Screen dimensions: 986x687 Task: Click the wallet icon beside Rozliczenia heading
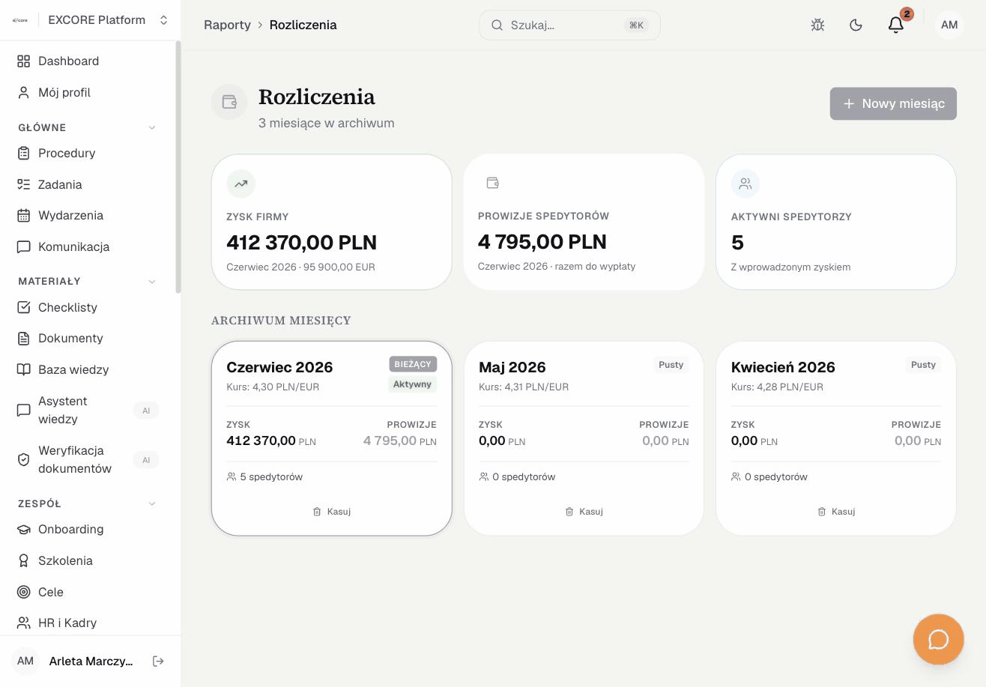coord(229,102)
